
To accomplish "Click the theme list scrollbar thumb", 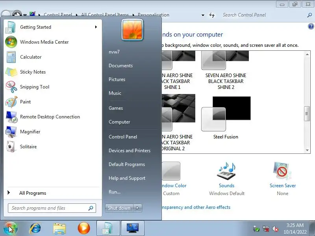I will pyautogui.click(x=307, y=114).
